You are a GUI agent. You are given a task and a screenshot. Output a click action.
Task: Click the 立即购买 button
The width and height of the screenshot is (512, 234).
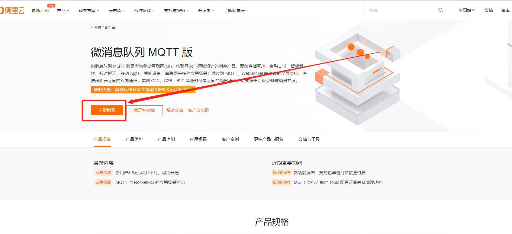[107, 110]
